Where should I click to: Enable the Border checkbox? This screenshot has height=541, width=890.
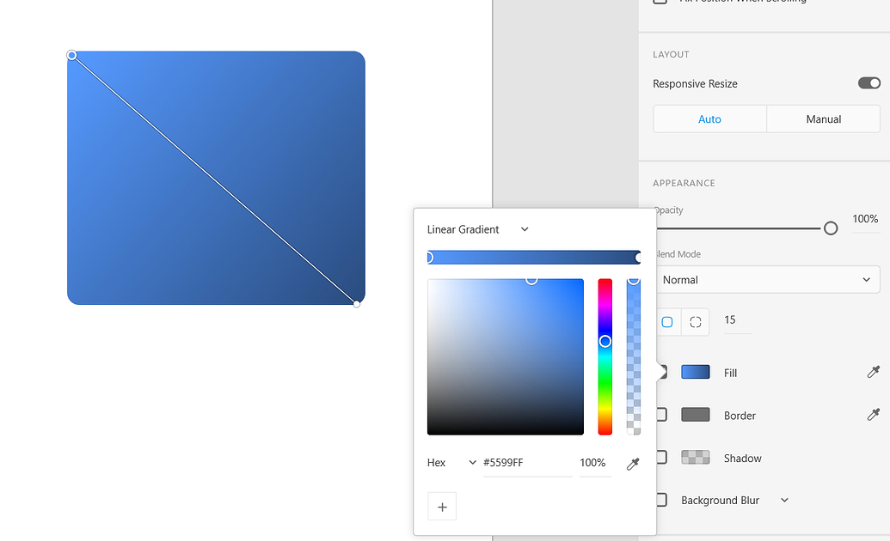[660, 414]
